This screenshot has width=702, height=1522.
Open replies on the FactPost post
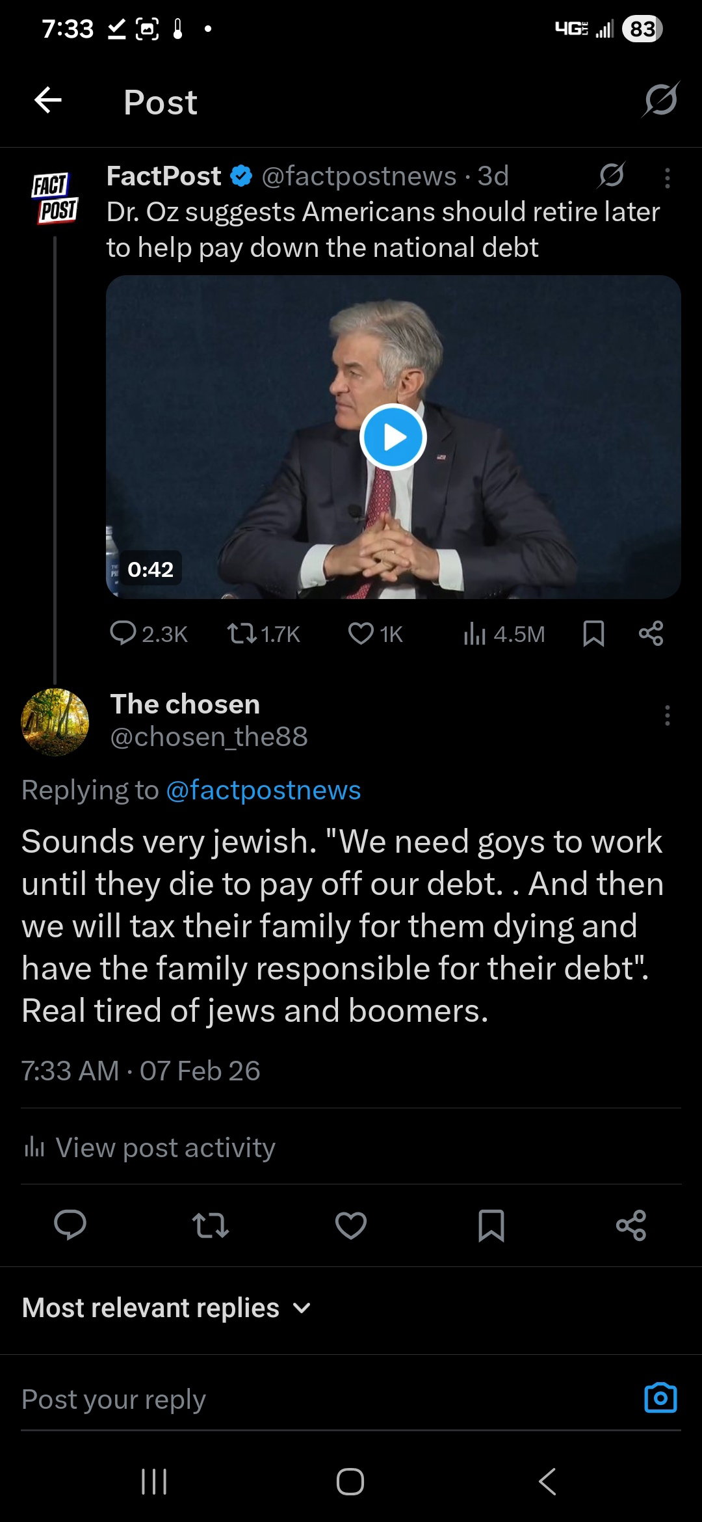148,634
